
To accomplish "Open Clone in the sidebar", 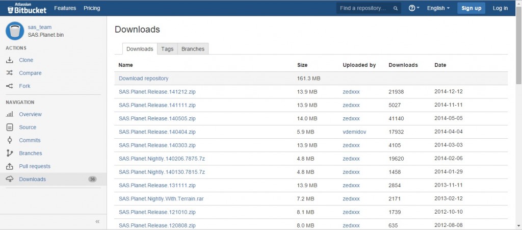I will click(x=26, y=60).
